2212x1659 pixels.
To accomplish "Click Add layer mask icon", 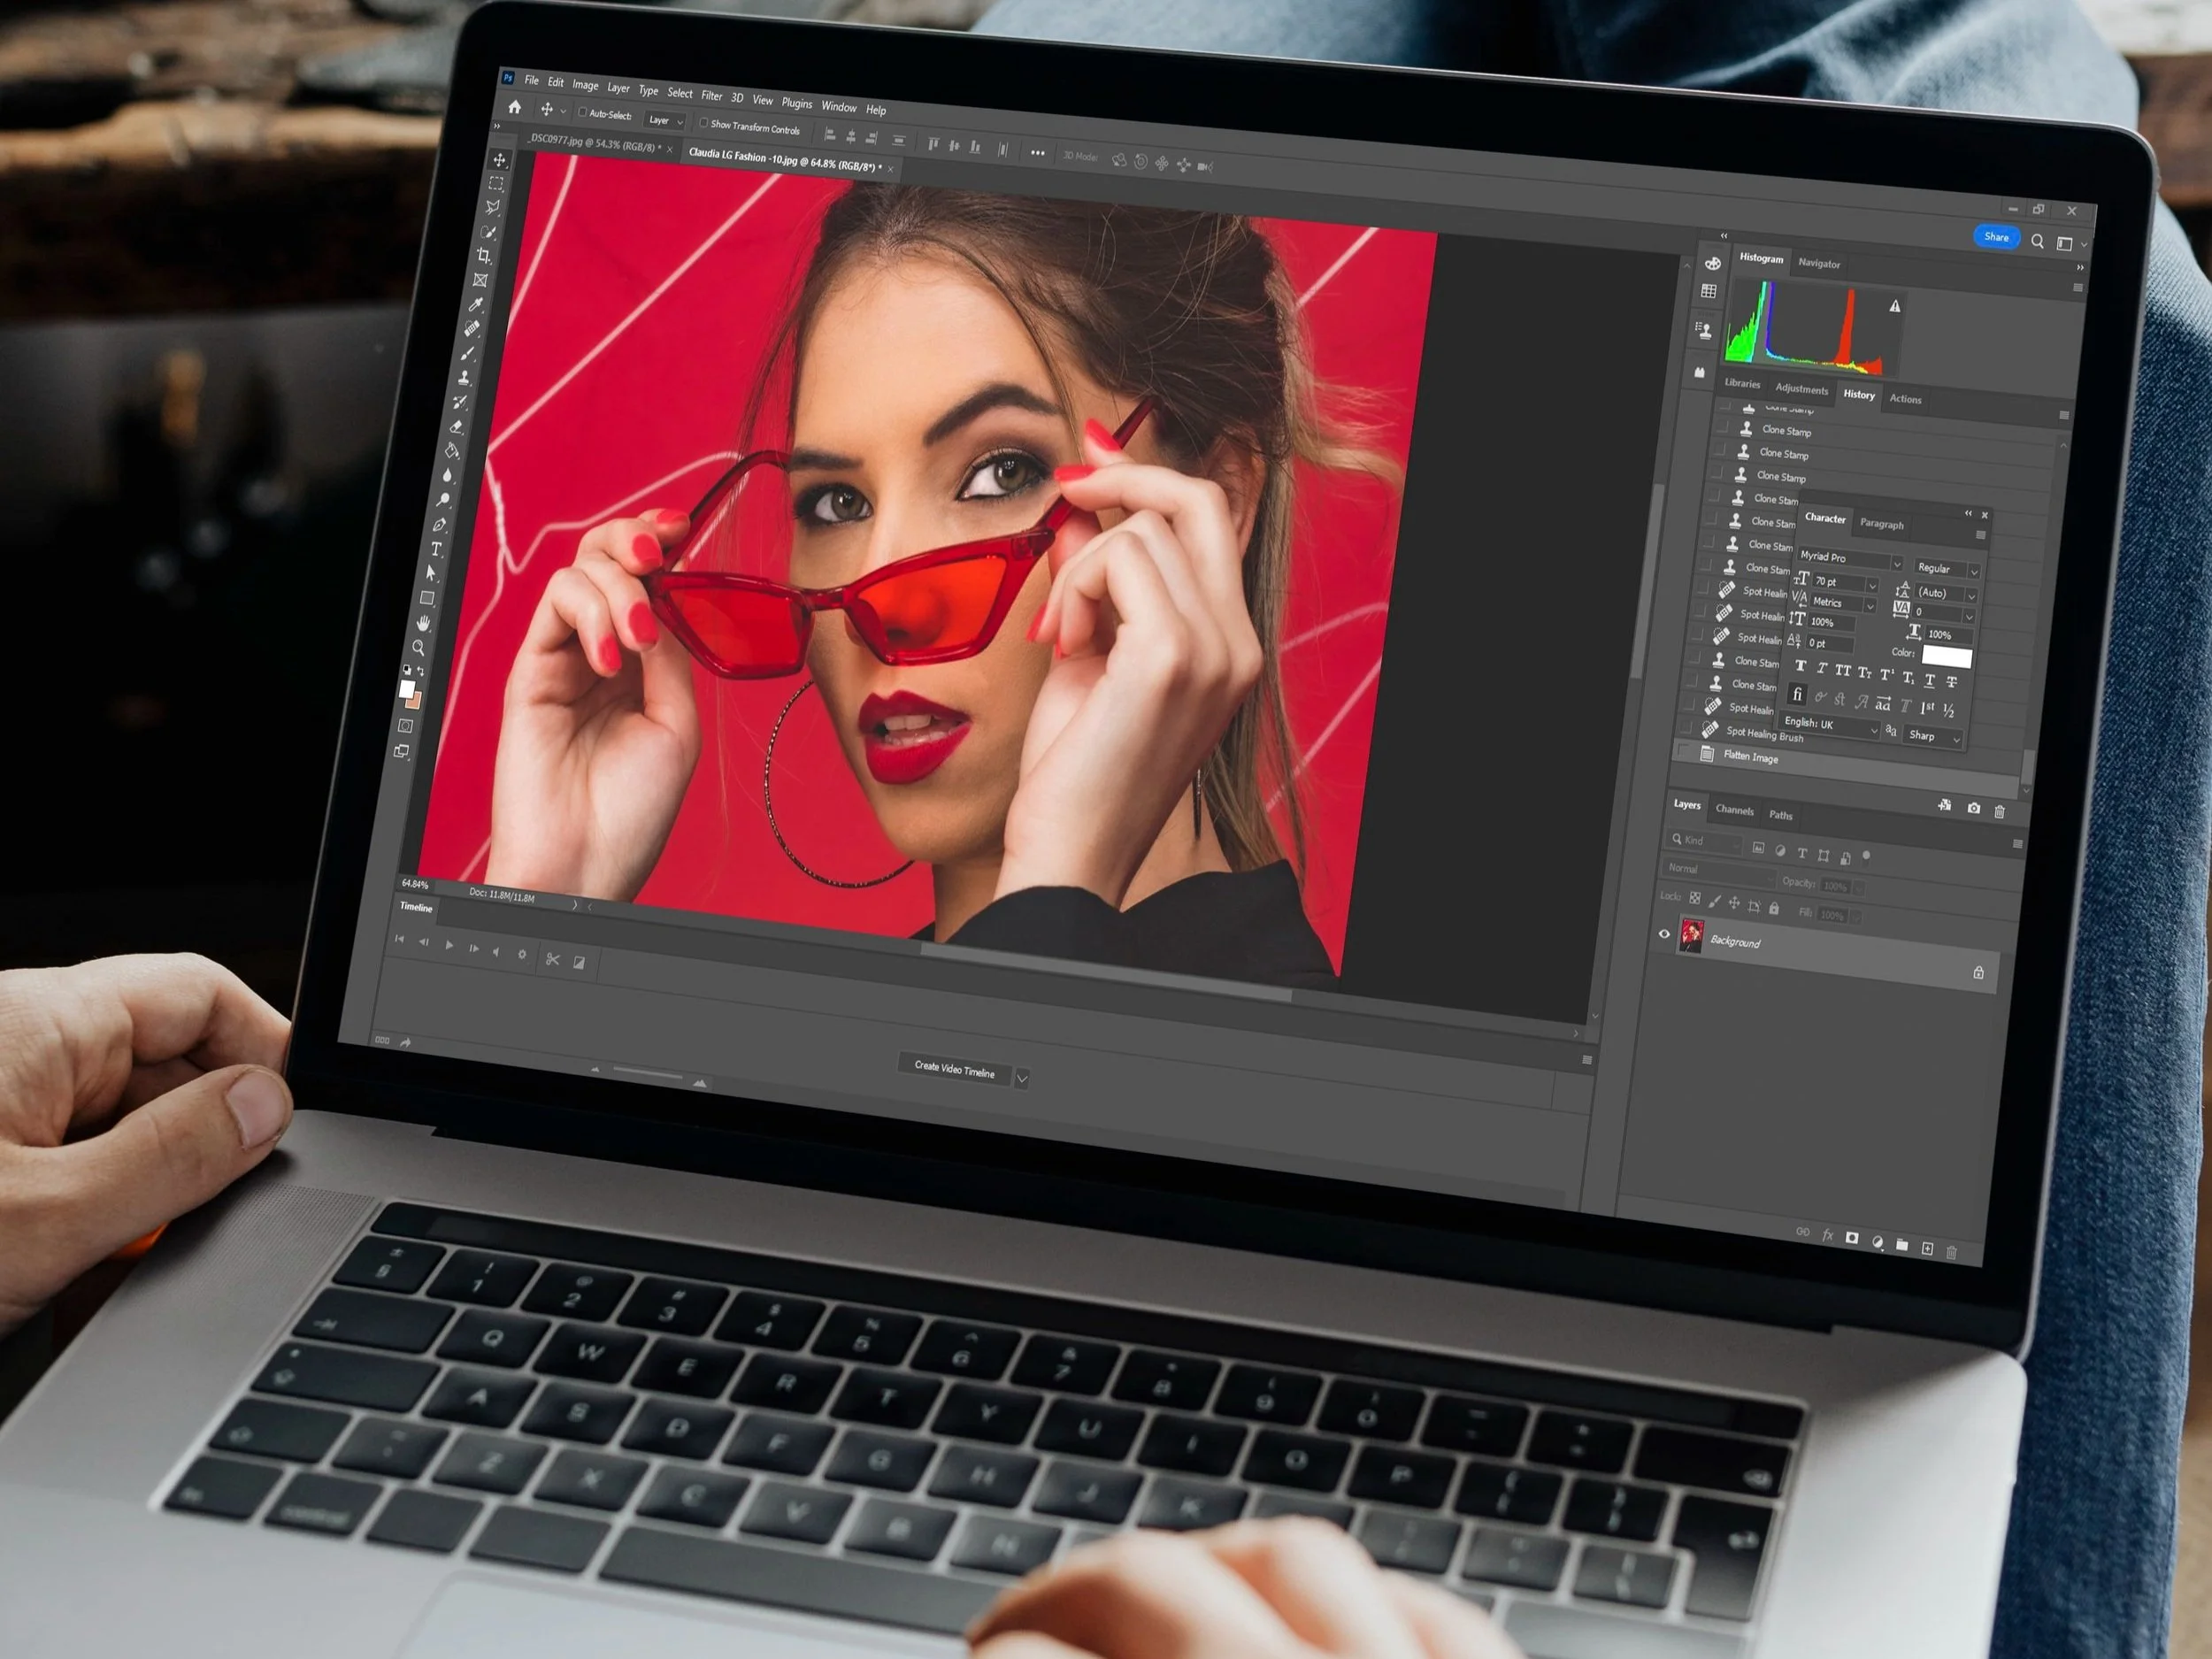I will (x=1851, y=1238).
